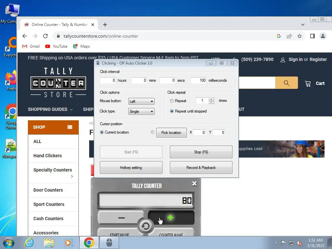Open the Accessories category
This screenshot has height=249, width=332.
pyautogui.click(x=46, y=233)
